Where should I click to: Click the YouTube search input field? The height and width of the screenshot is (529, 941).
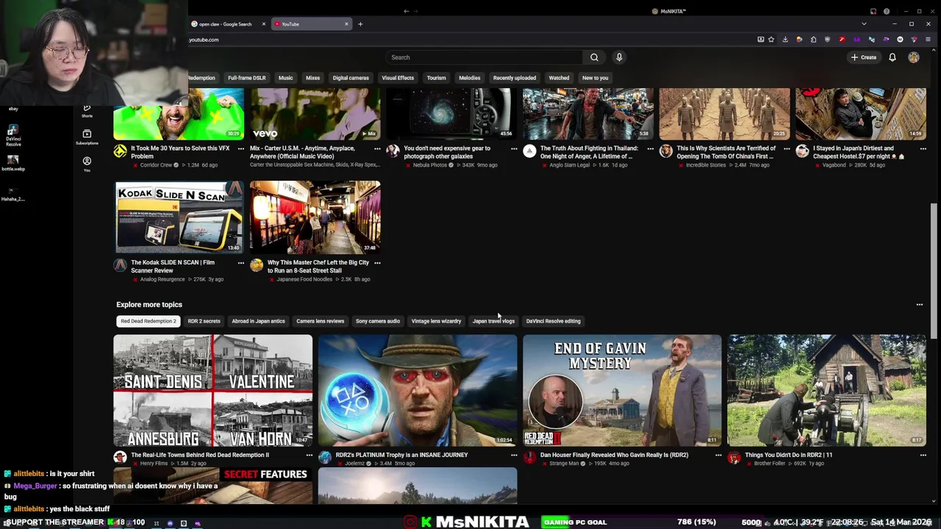[x=483, y=57]
